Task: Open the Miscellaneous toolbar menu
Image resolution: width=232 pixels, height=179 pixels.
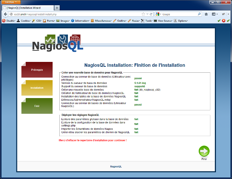Action: (101, 21)
